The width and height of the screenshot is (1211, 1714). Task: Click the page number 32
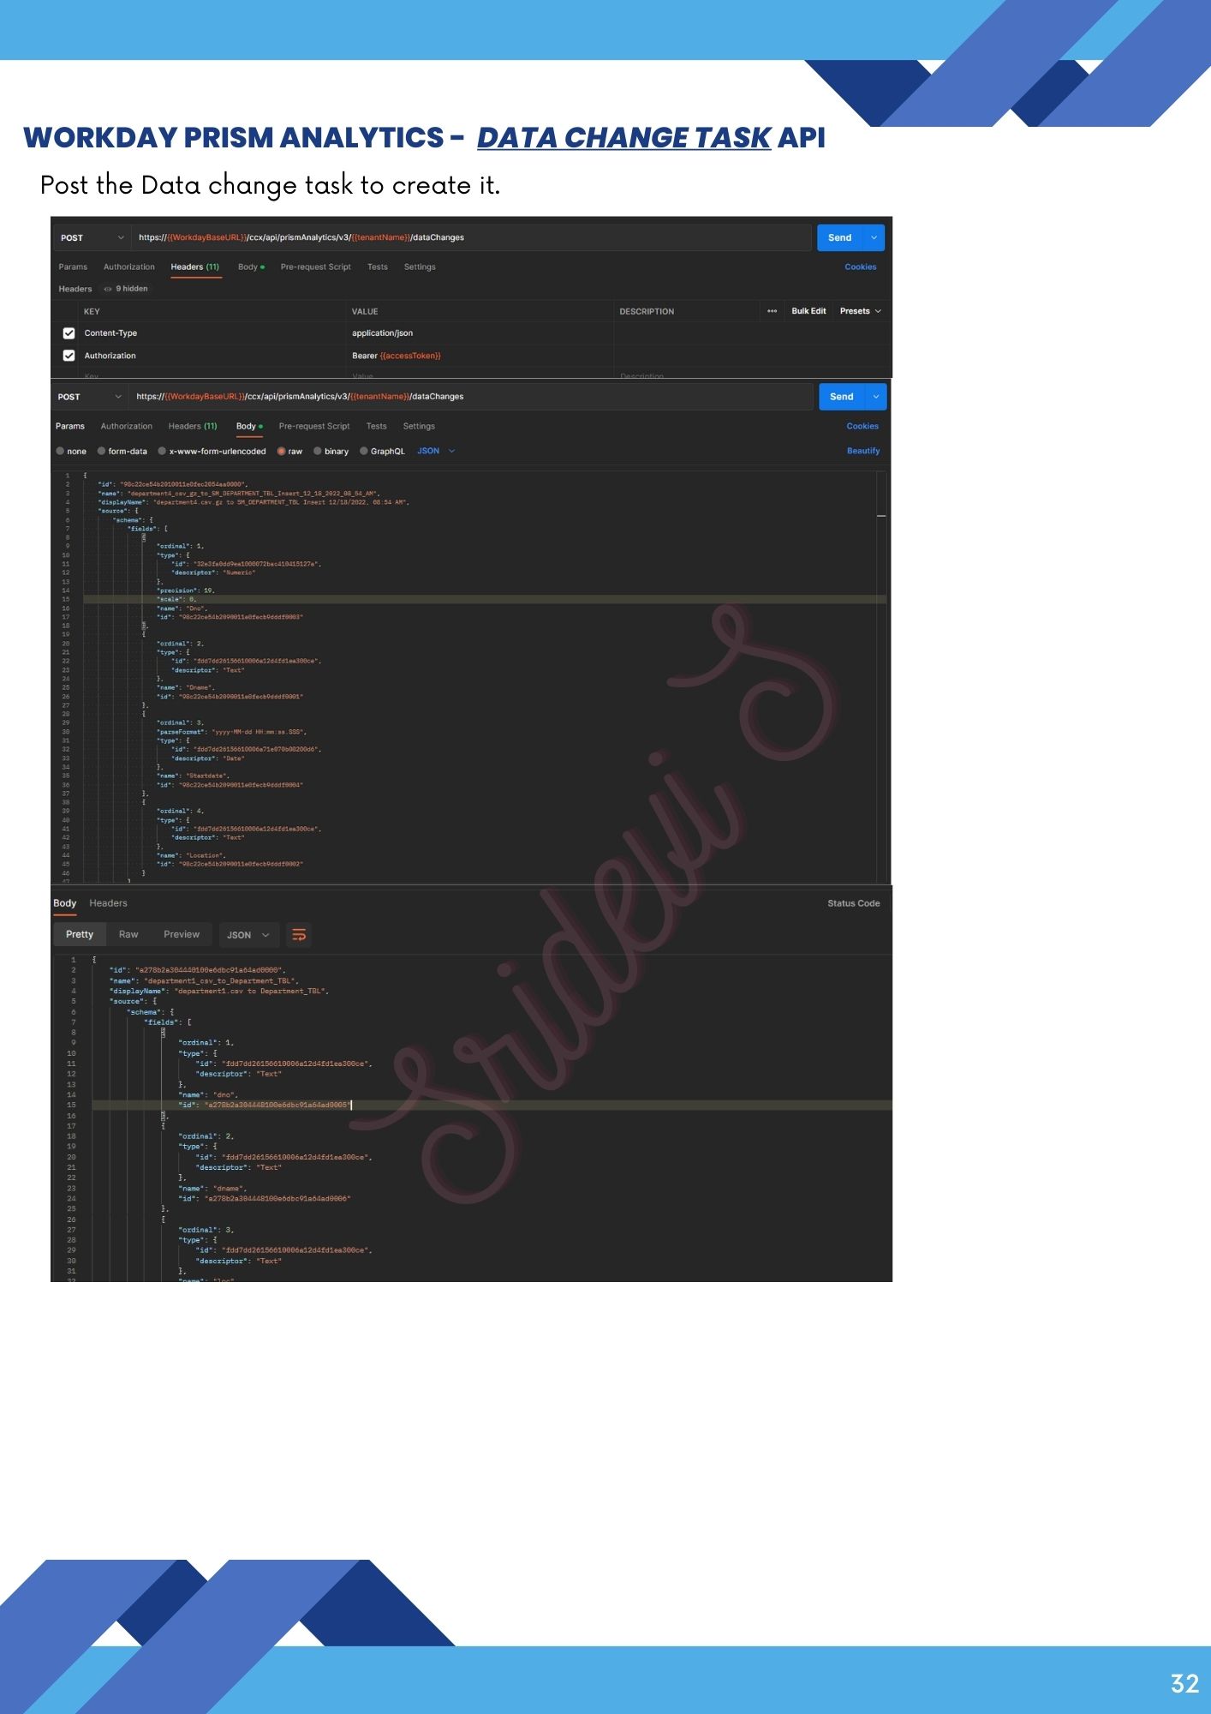pyautogui.click(x=1184, y=1684)
